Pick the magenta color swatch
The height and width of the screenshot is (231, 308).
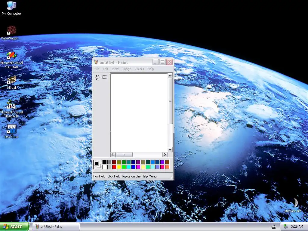[138, 167]
